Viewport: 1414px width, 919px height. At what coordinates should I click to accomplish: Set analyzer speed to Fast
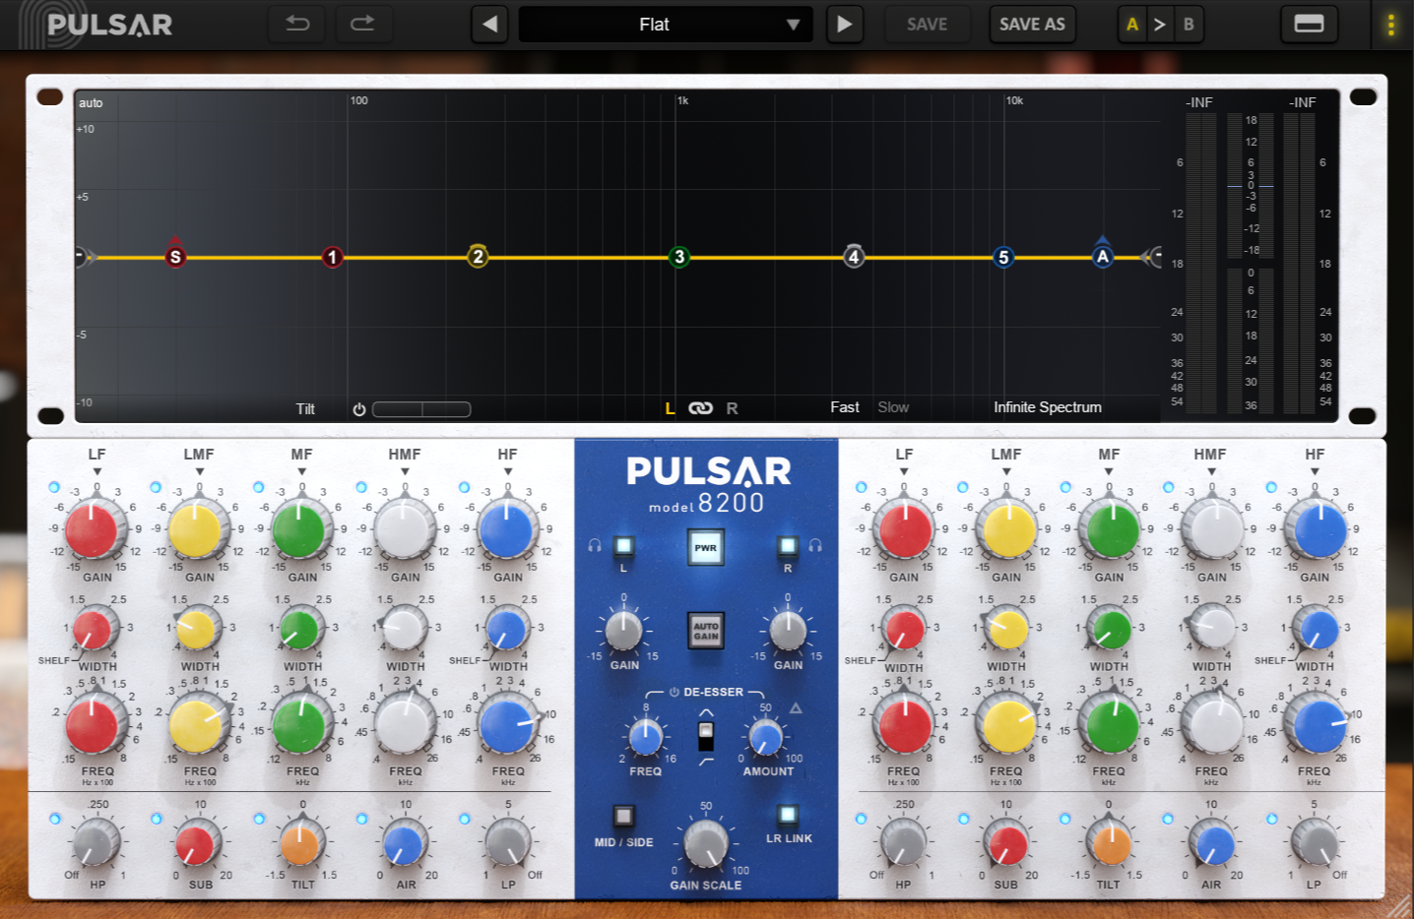pos(845,407)
